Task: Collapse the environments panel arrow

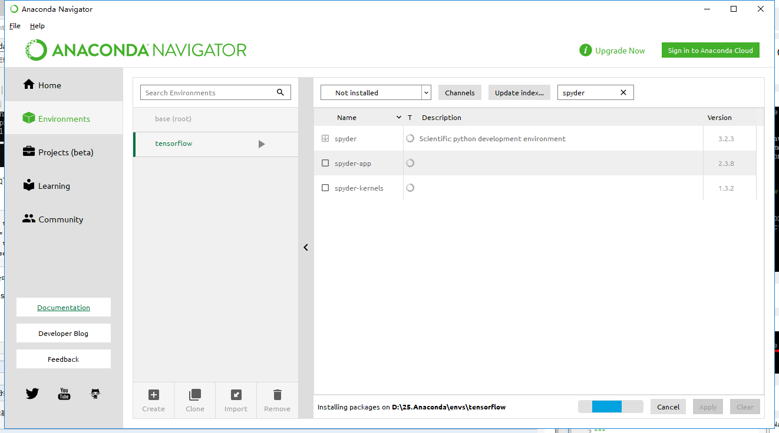Action: coord(306,248)
